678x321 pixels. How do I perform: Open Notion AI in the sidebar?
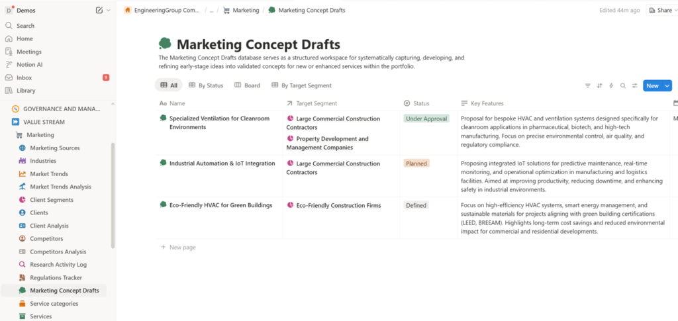click(x=29, y=64)
